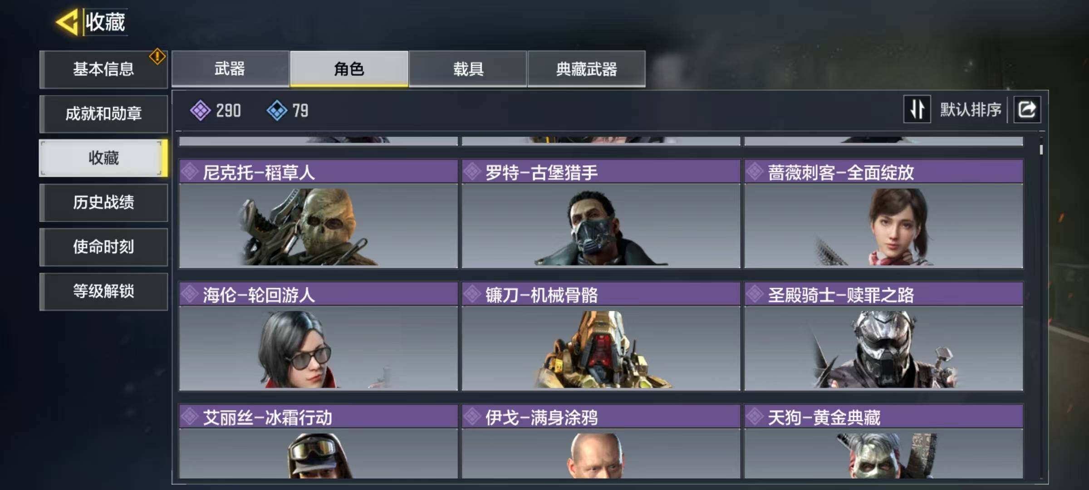Switch to the 武器 tab
This screenshot has width=1089, height=490.
tap(230, 69)
